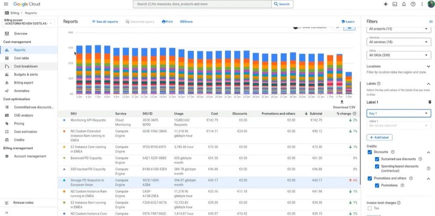Collapse the Discounts credits group

(429, 152)
